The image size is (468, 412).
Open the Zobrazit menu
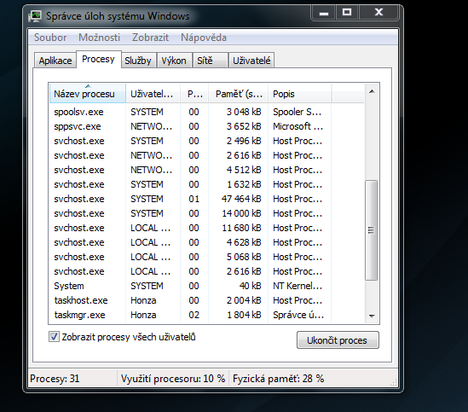pos(150,38)
